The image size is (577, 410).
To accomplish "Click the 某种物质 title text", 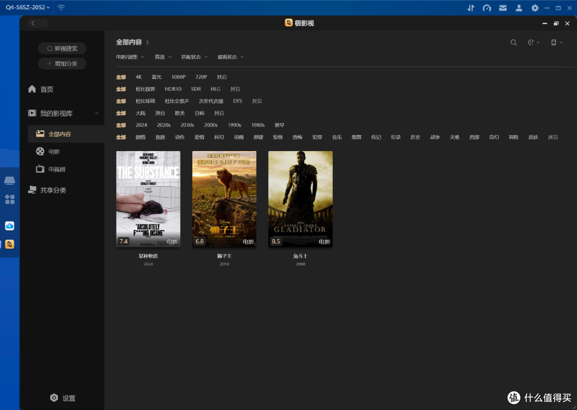I will click(149, 256).
